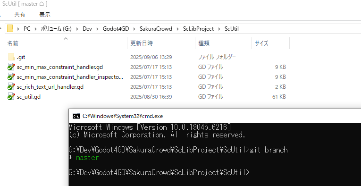
Task: Click the .git folder icon
Action: 11,57
